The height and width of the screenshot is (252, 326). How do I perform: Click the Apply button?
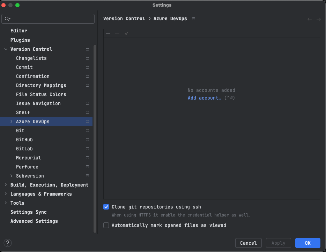point(278,243)
